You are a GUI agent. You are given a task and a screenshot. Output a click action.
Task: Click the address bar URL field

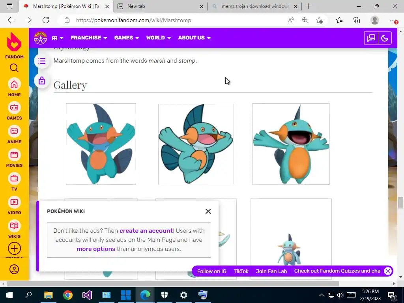coord(178,21)
